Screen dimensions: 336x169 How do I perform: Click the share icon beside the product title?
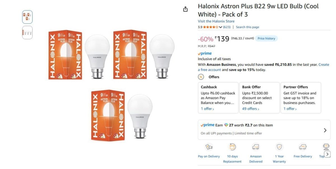coord(185,9)
